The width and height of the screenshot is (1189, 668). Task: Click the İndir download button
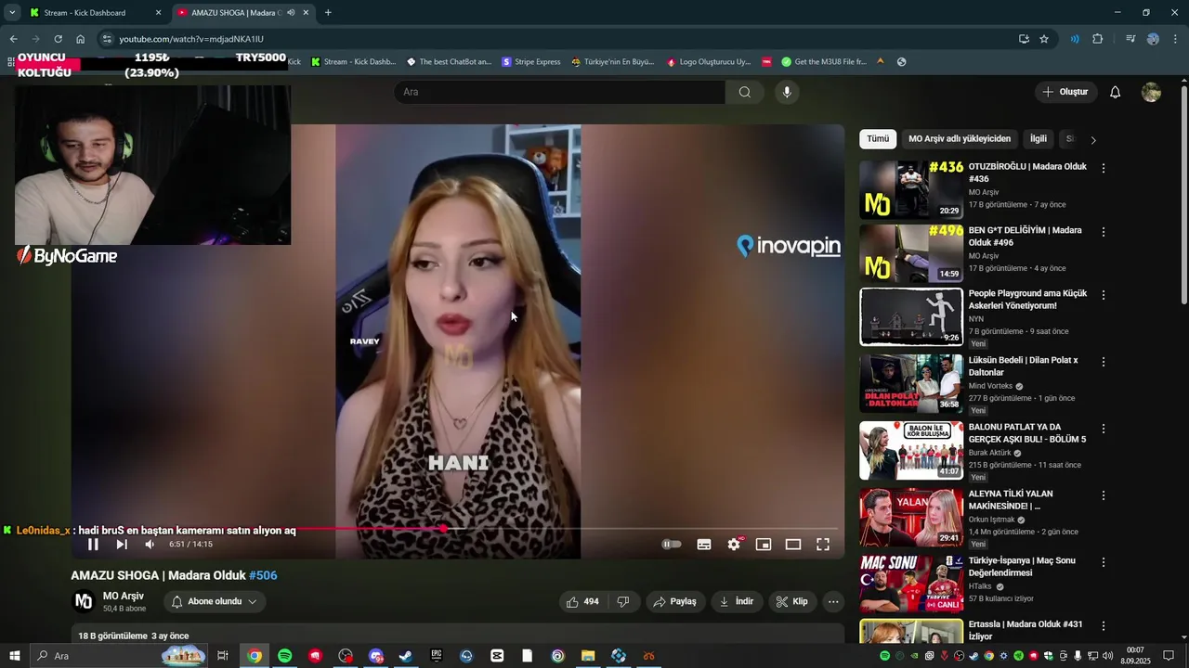click(x=737, y=601)
